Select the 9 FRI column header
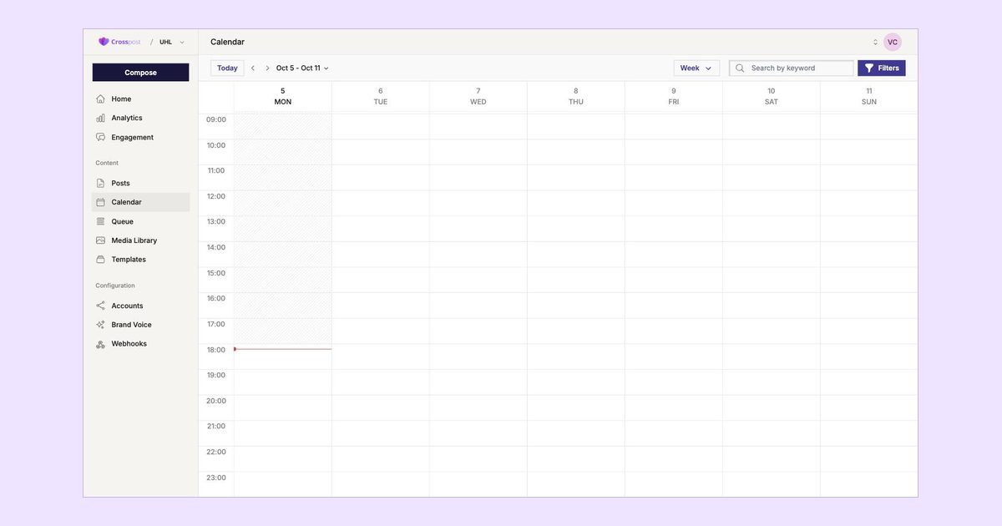The image size is (1002, 526). point(674,96)
